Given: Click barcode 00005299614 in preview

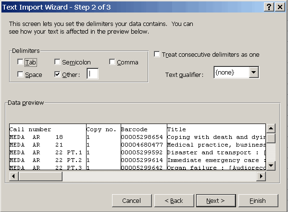Looking at the screenshot, I should coord(142,161).
